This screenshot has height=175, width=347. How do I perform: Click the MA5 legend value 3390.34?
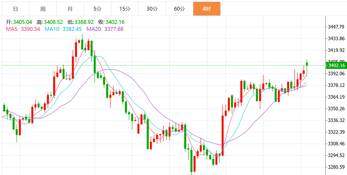[x=30, y=29]
